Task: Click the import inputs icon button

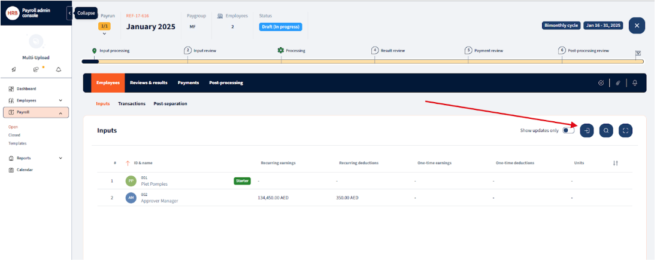Action: pyautogui.click(x=587, y=131)
